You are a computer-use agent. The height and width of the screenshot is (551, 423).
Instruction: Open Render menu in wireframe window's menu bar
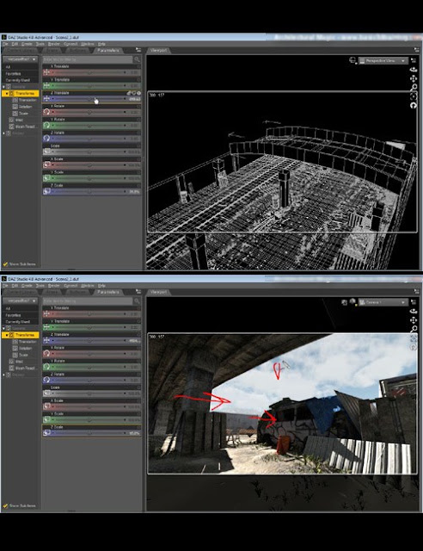click(53, 44)
